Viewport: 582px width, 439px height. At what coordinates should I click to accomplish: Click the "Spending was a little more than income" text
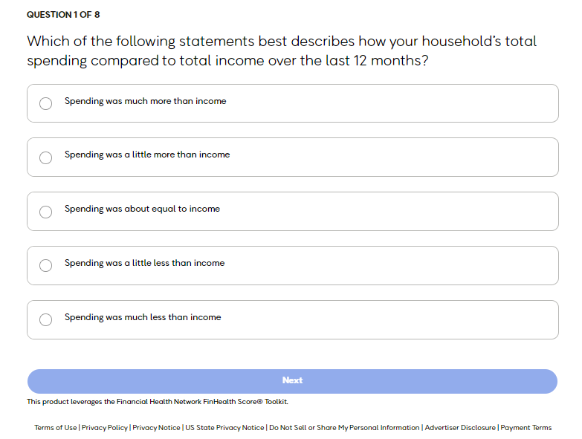(147, 155)
